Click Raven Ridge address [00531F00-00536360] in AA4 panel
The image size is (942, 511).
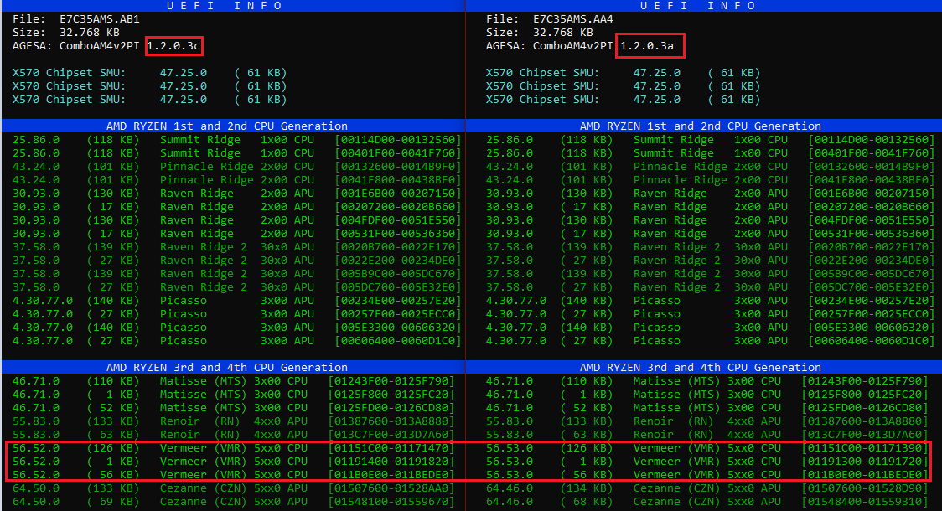pos(871,234)
